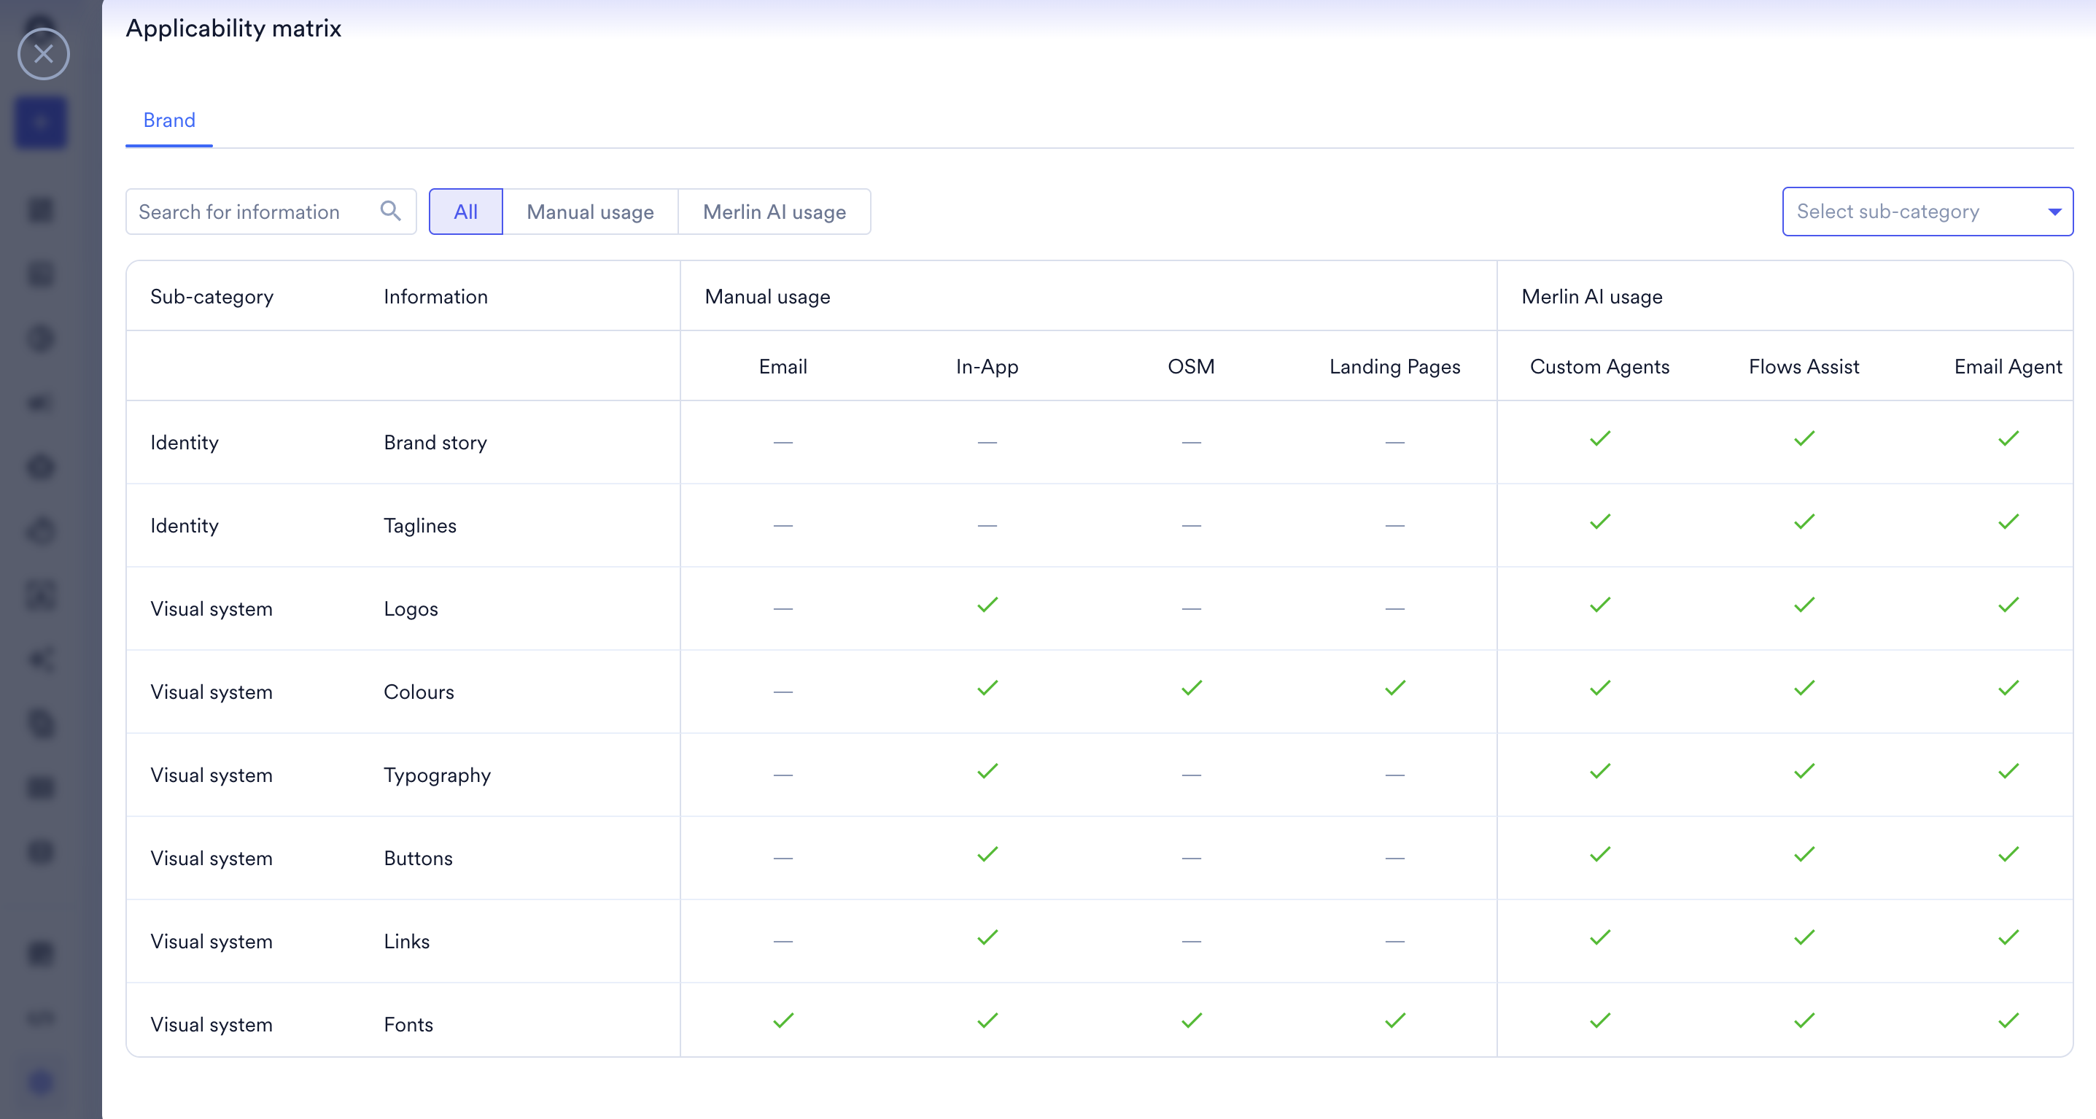Screen dimensions: 2096x1119
Task: Click the Links Email Agent check mark
Action: pyautogui.click(x=2009, y=937)
